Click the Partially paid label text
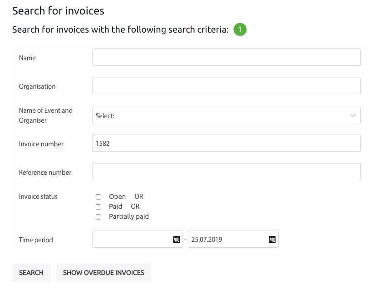The height and width of the screenshot is (293, 379). point(129,217)
